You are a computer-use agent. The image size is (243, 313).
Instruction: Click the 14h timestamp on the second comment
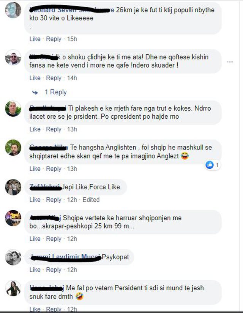(72, 78)
